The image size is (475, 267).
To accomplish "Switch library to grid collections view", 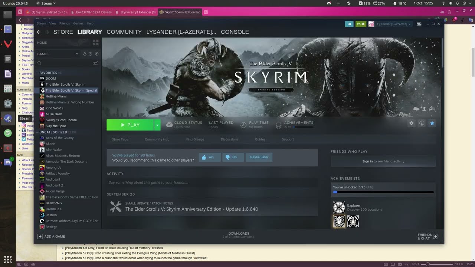I will (x=95, y=43).
